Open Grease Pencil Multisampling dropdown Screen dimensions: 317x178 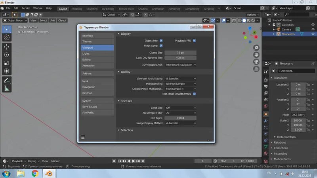click(181, 89)
